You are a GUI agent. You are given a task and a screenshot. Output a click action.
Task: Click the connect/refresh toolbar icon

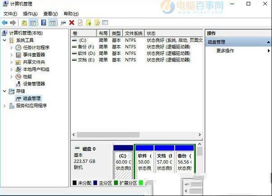click(63, 23)
